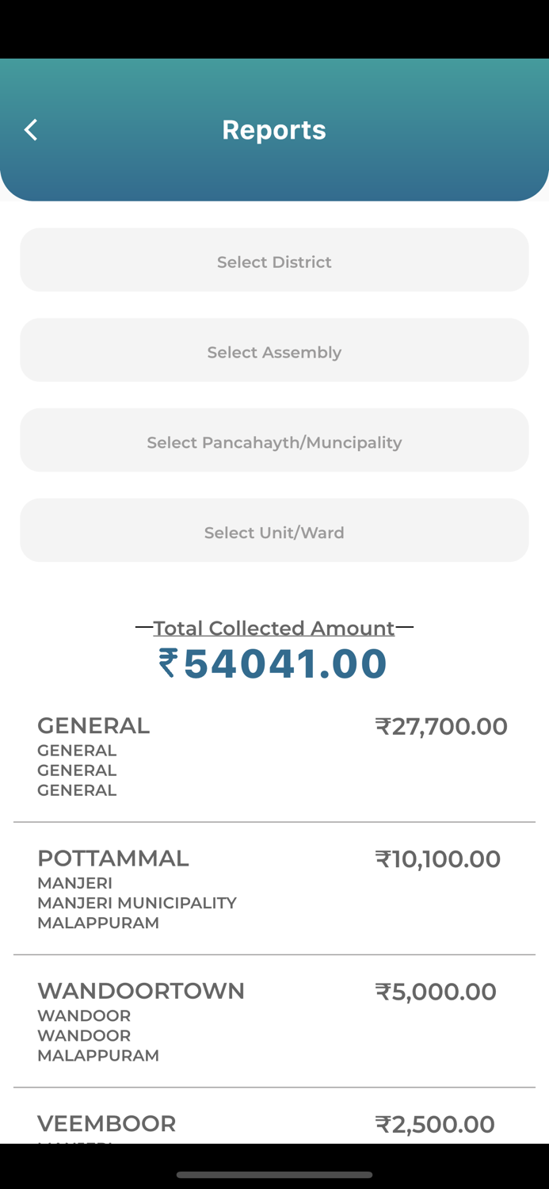
Task: Open the VEEMBOOR report entry
Action: [x=107, y=1123]
